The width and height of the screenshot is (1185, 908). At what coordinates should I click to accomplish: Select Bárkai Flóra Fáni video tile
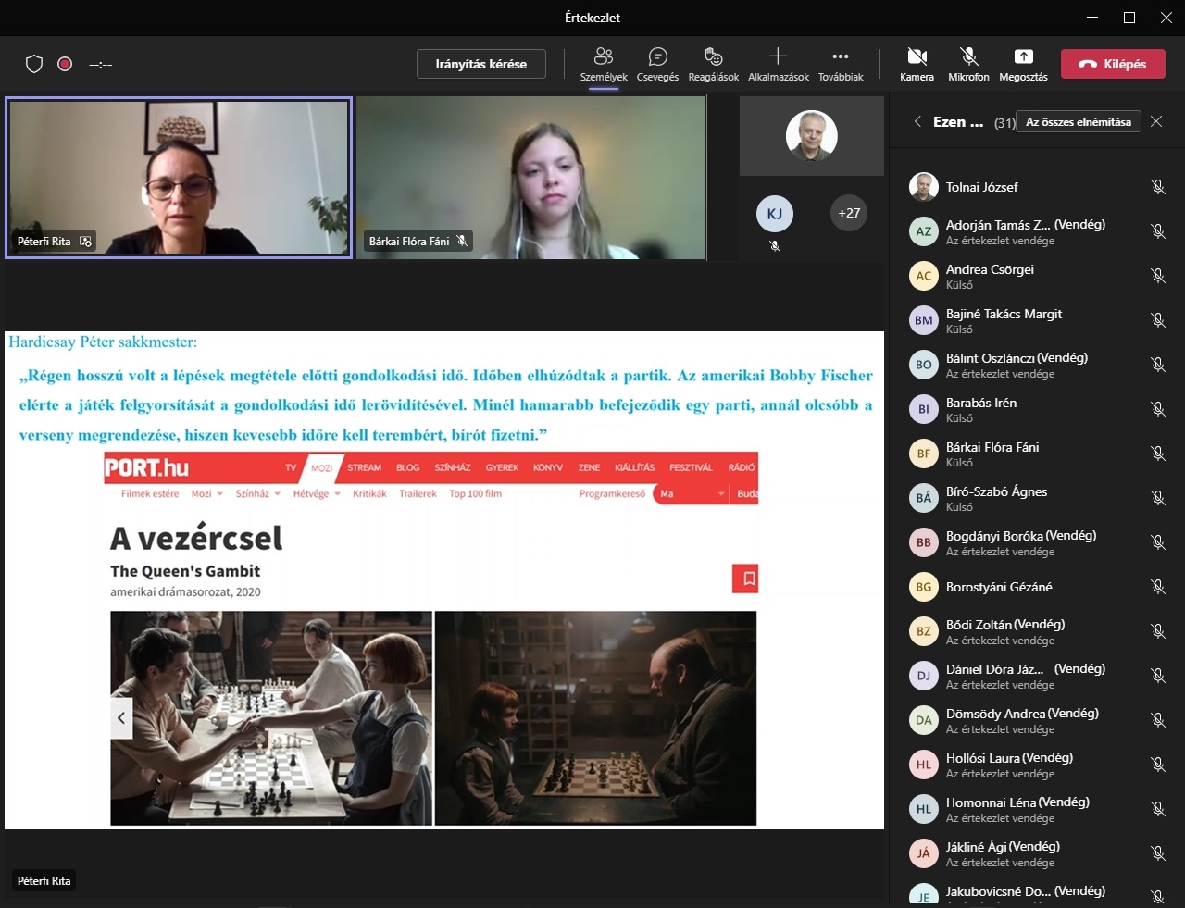pos(531,178)
